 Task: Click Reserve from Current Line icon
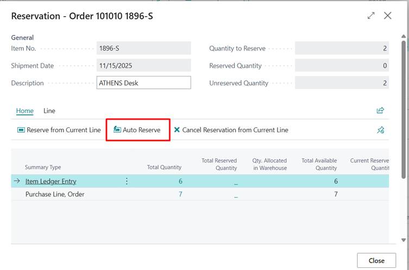[21, 130]
